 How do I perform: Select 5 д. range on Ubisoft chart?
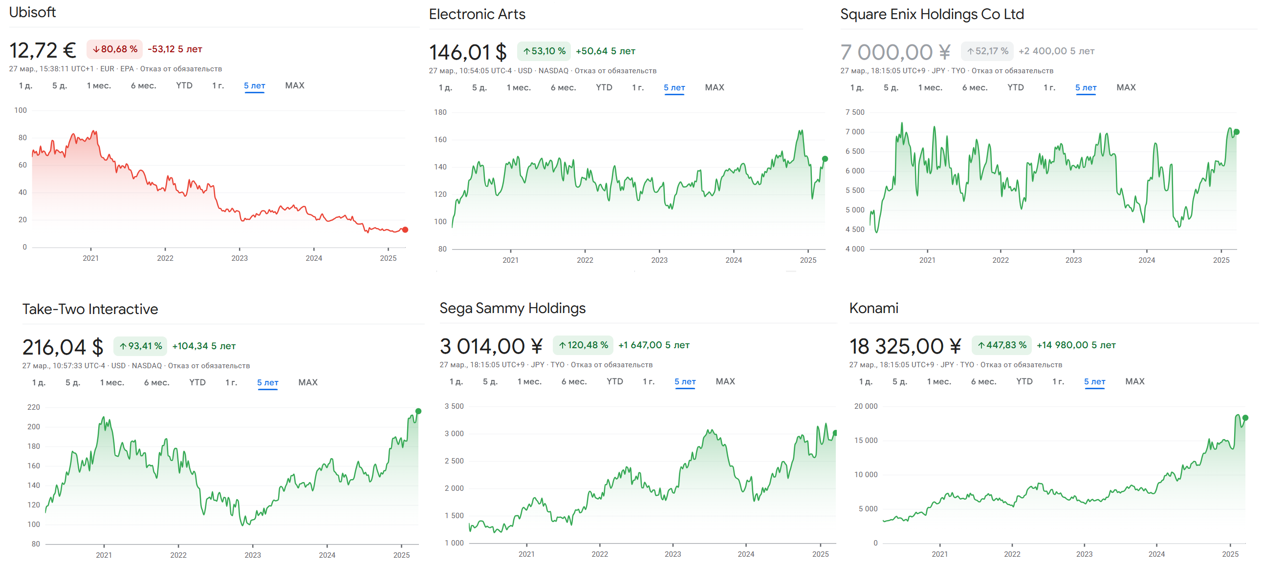[x=60, y=85]
